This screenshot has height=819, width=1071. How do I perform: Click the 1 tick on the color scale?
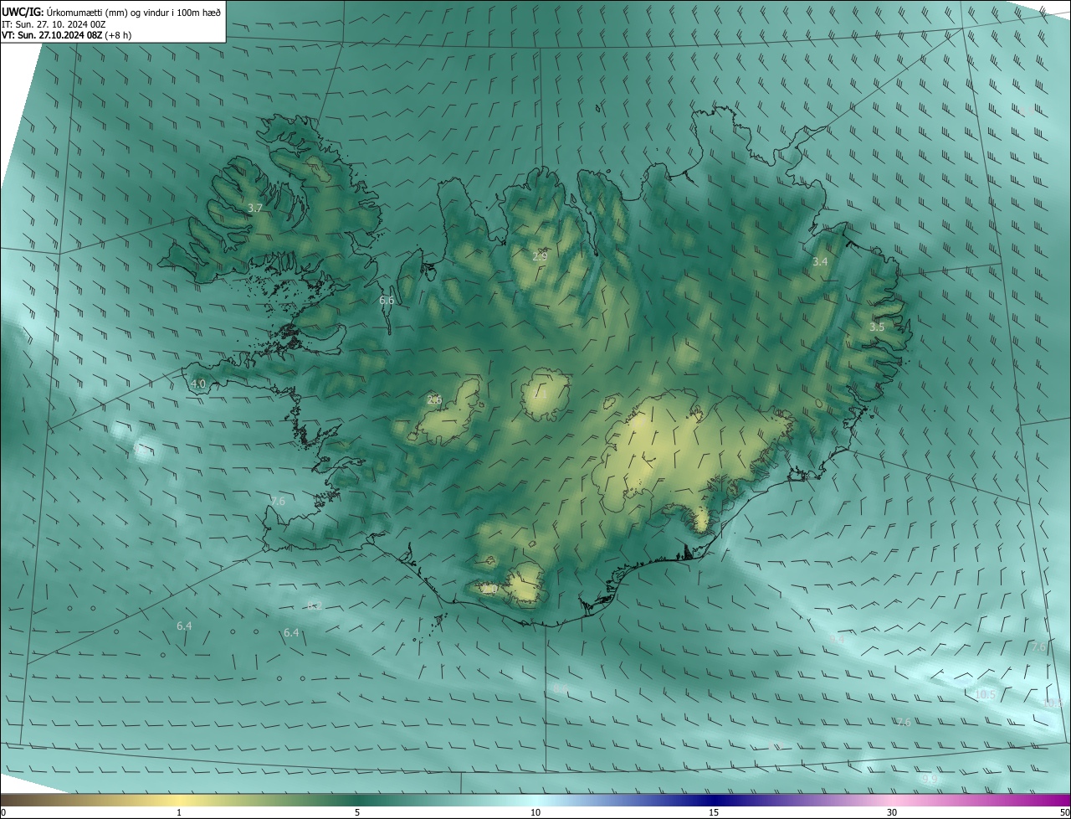[179, 813]
